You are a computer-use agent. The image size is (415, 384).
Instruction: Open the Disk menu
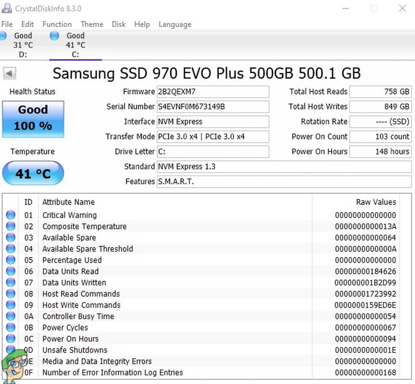coord(119,24)
